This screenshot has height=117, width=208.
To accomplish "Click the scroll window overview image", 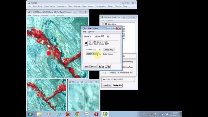I will point(47,95).
